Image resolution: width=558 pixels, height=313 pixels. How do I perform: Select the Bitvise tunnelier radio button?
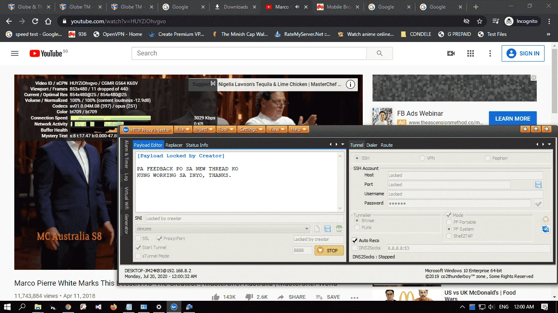[357, 220]
